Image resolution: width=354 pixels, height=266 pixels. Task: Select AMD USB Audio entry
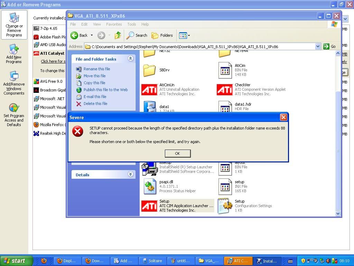(50, 45)
